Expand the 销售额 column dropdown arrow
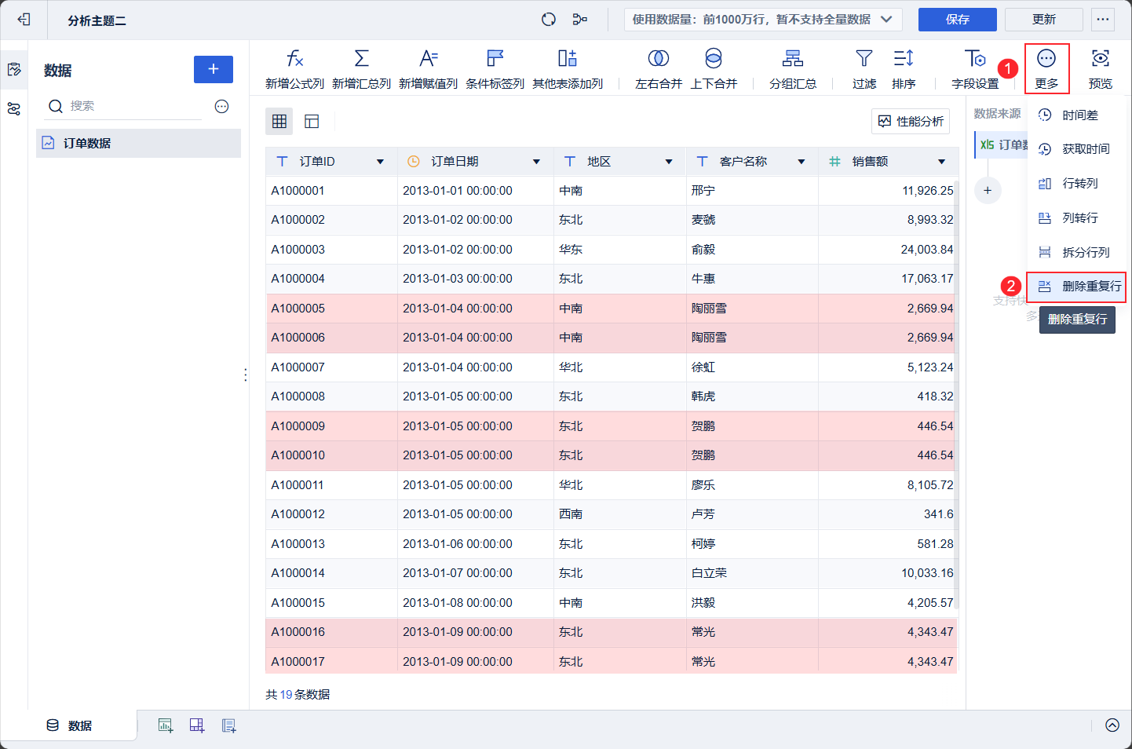Viewport: 1132px width, 749px height. pyautogui.click(x=941, y=162)
